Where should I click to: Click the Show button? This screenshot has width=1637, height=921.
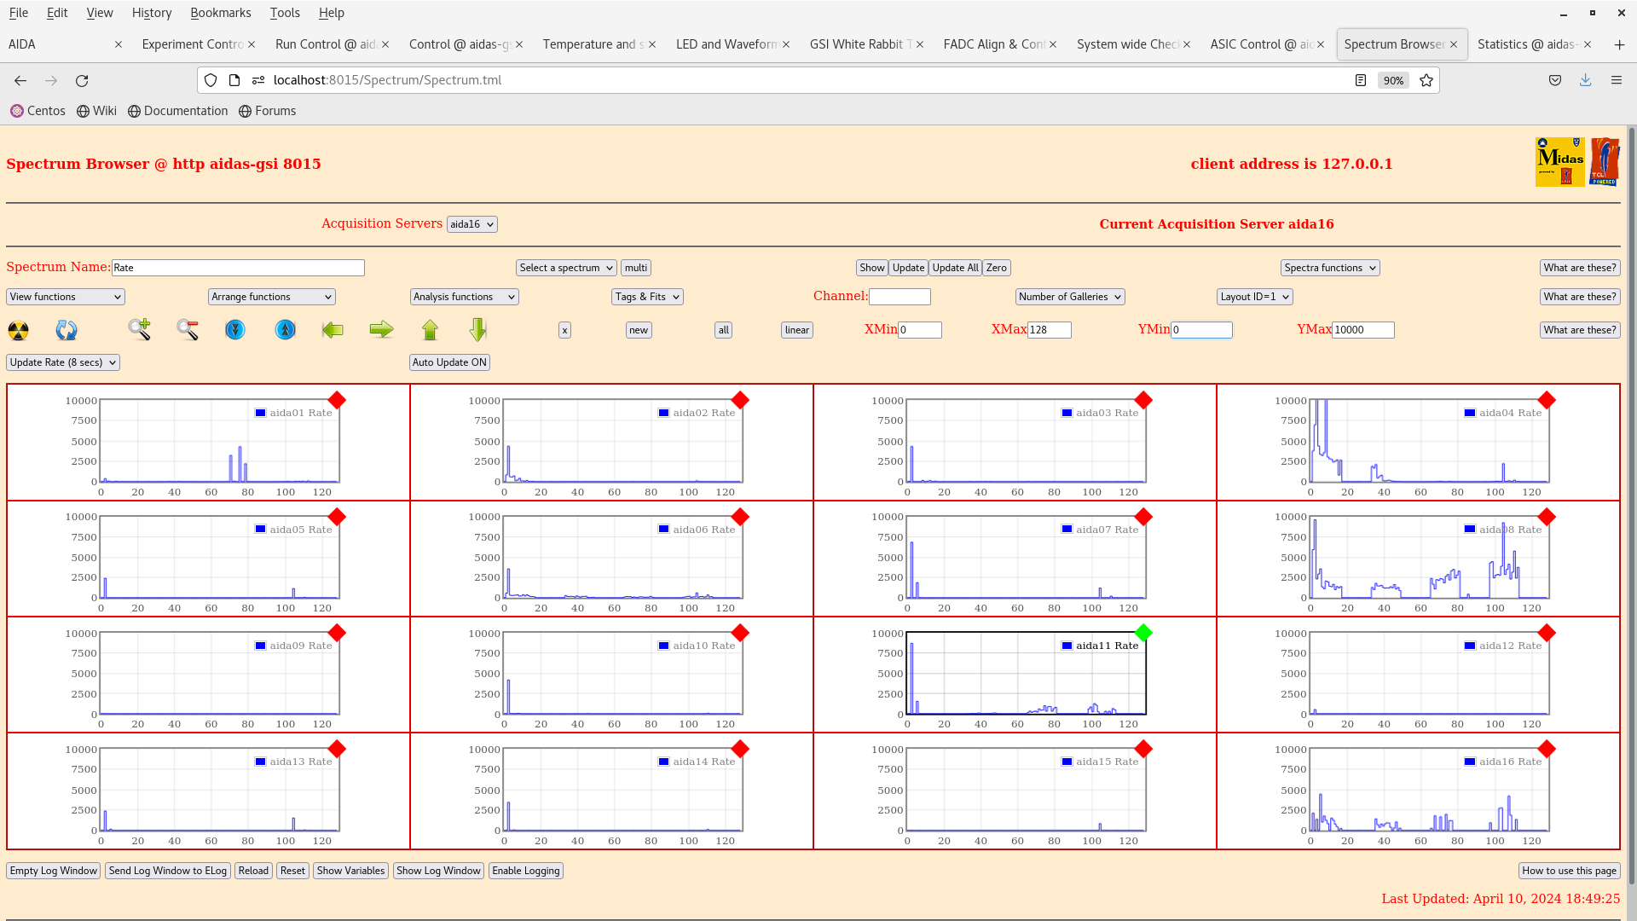tap(871, 268)
